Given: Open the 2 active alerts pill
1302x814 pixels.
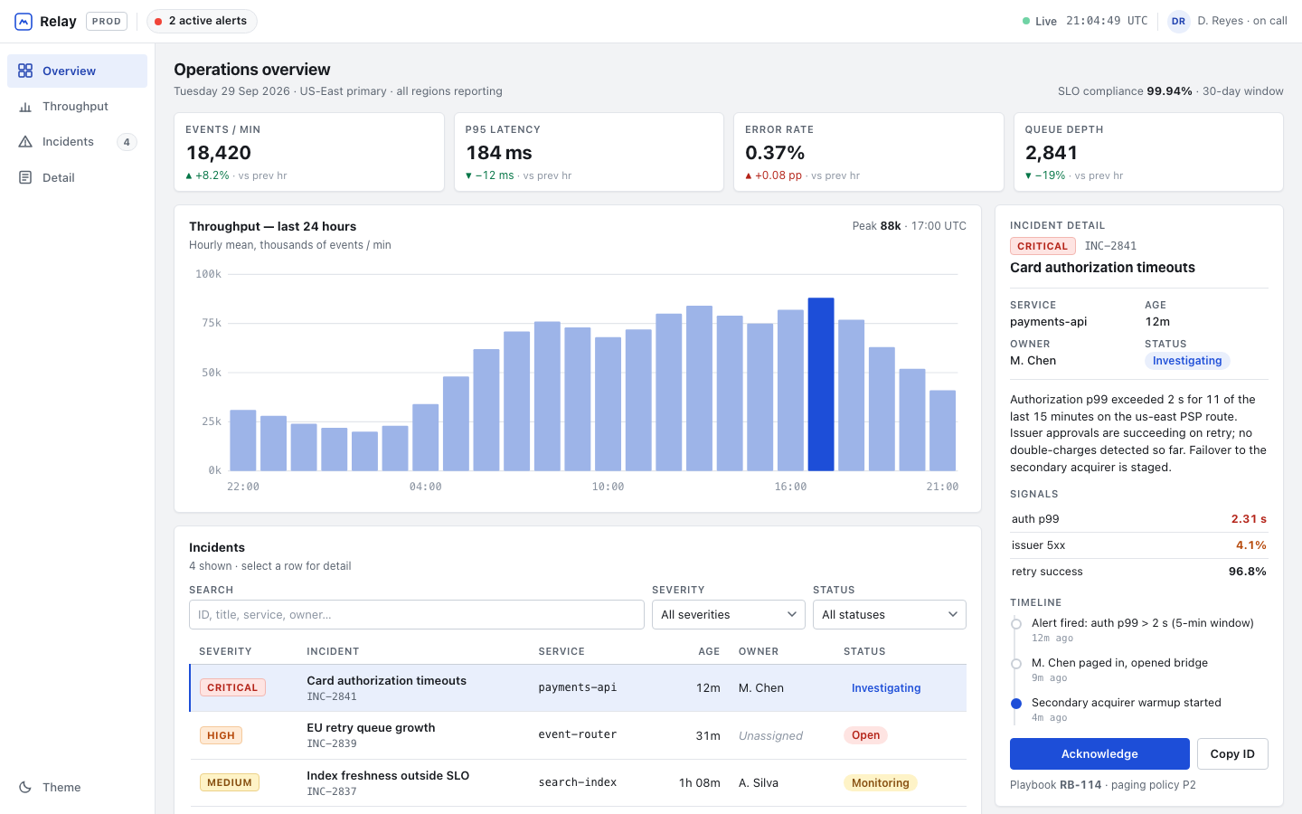Looking at the screenshot, I should pyautogui.click(x=202, y=21).
